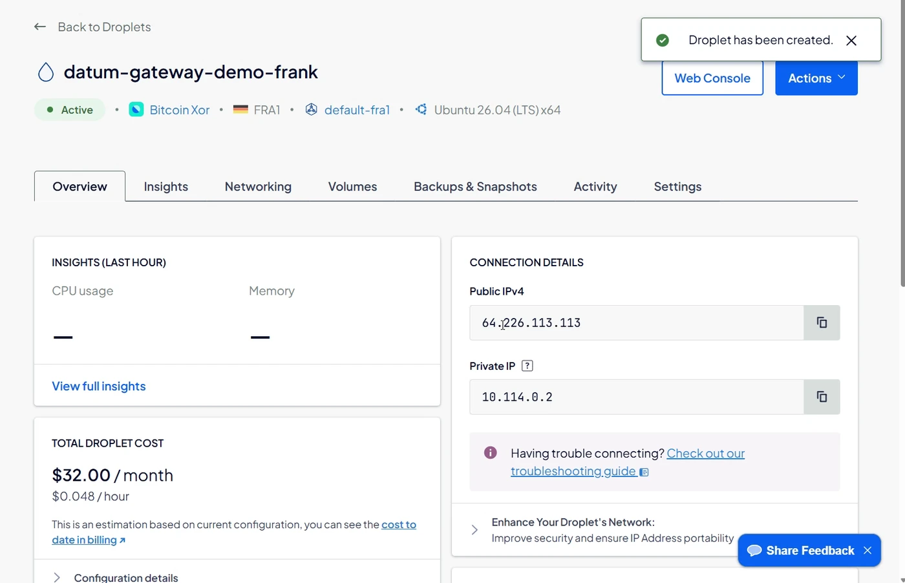The height and width of the screenshot is (583, 905).
Task: Expand Configuration details section
Action: point(115,577)
